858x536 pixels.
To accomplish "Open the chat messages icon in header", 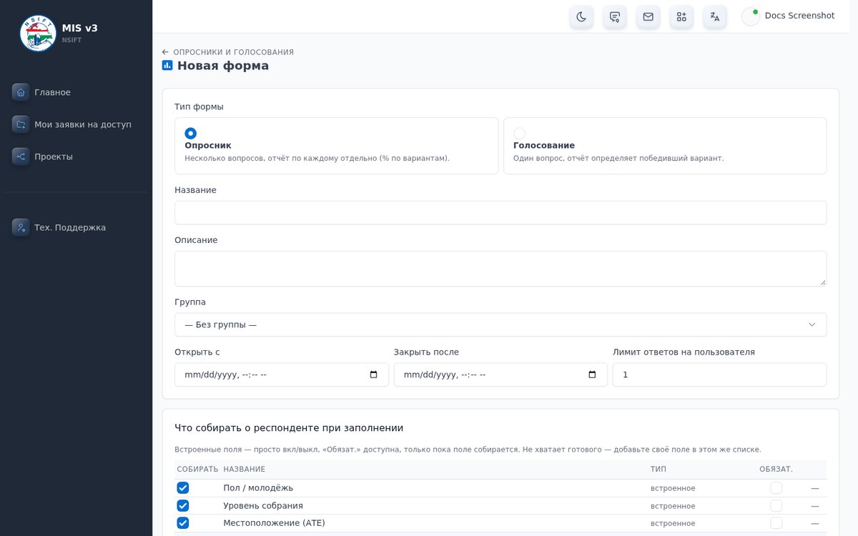I will 615,16.
